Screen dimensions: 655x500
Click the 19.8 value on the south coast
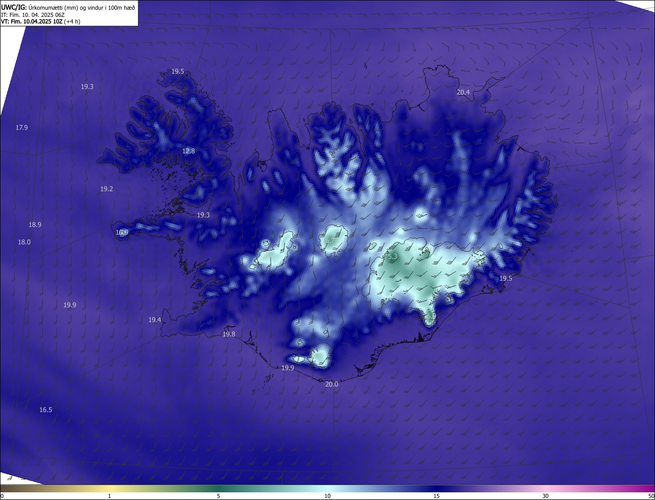click(229, 334)
